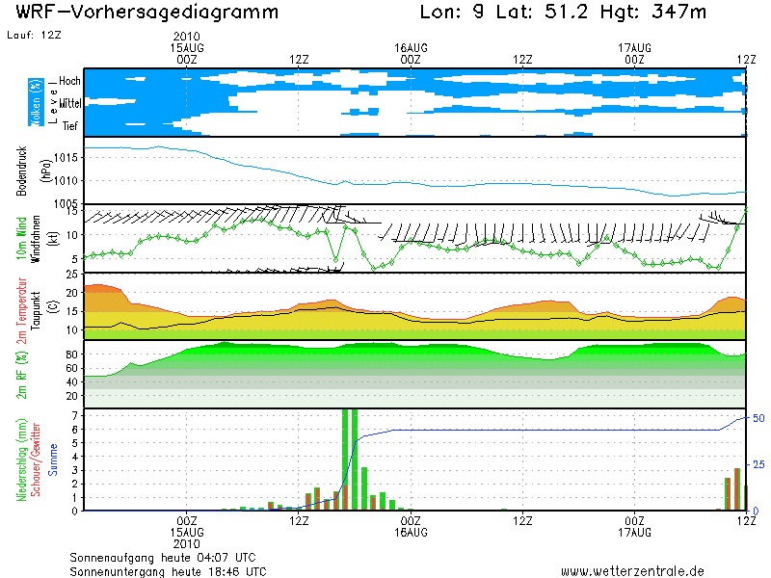This screenshot has height=578, width=771.
Task: Click the green Niederschlag (mm) label
Action: click(x=20, y=460)
